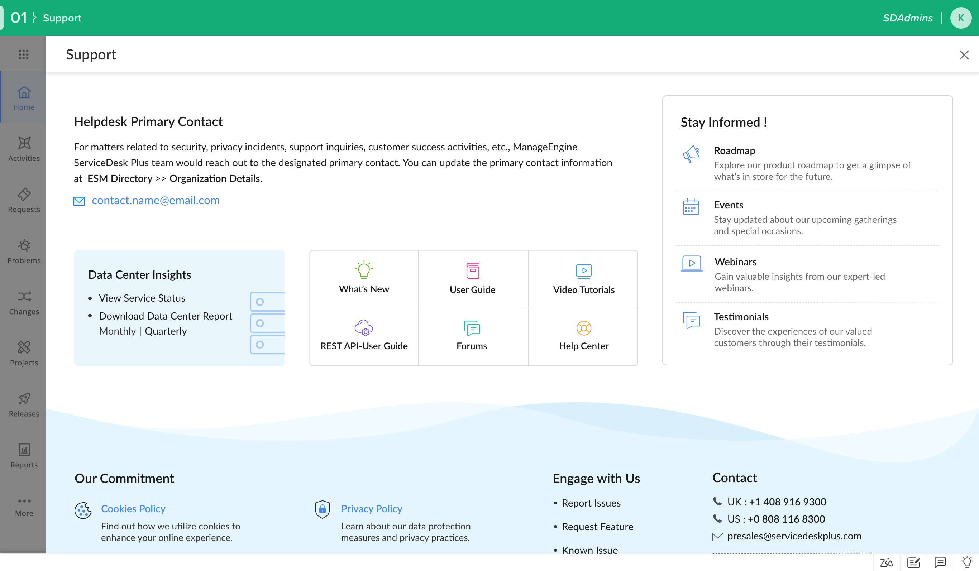Click UK phone number +1 408 916 9300
The width and height of the screenshot is (979, 571).
tap(788, 502)
